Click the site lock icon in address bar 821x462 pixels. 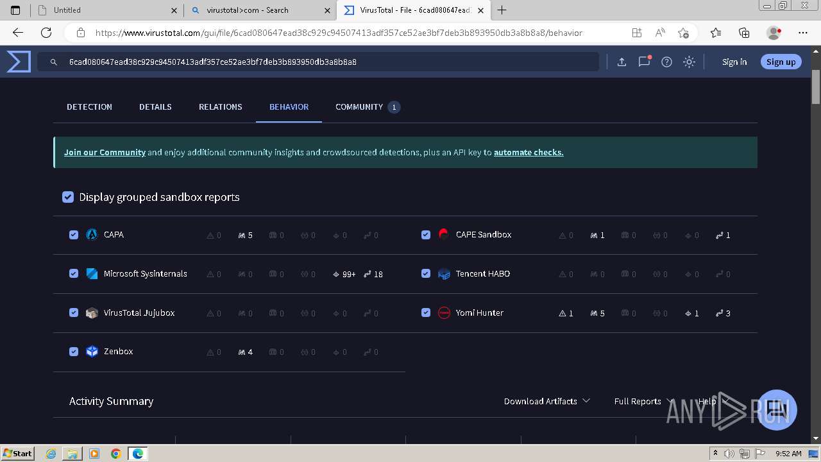tap(81, 33)
